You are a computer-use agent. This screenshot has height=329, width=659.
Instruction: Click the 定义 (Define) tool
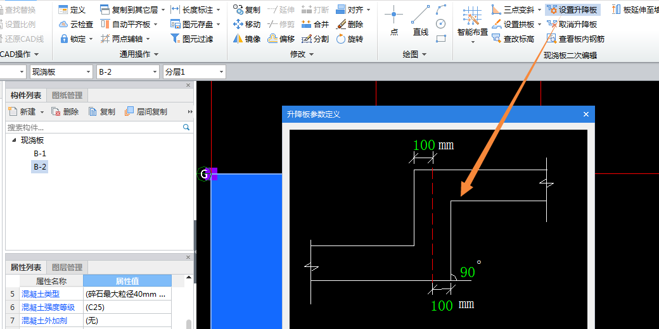pos(72,9)
